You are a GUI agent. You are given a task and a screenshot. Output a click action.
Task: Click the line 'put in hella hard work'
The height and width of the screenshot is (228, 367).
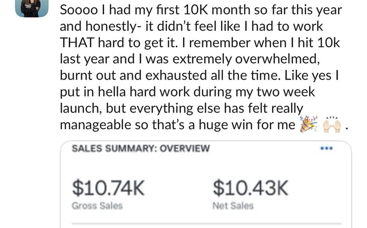[187, 92]
